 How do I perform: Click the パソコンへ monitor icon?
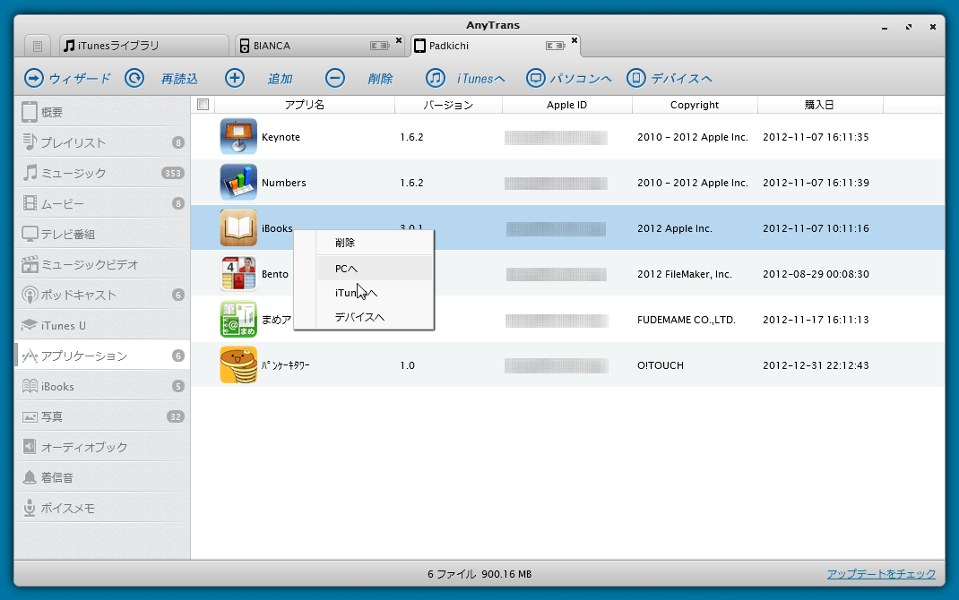tap(536, 78)
